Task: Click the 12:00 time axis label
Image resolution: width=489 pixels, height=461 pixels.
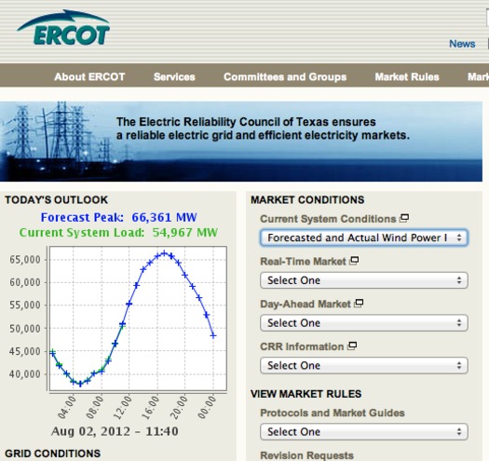Action: coord(123,407)
